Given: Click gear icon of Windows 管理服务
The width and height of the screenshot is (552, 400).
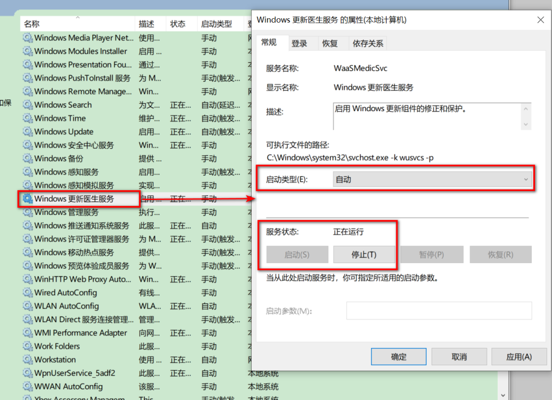Looking at the screenshot, I should tap(28, 212).
